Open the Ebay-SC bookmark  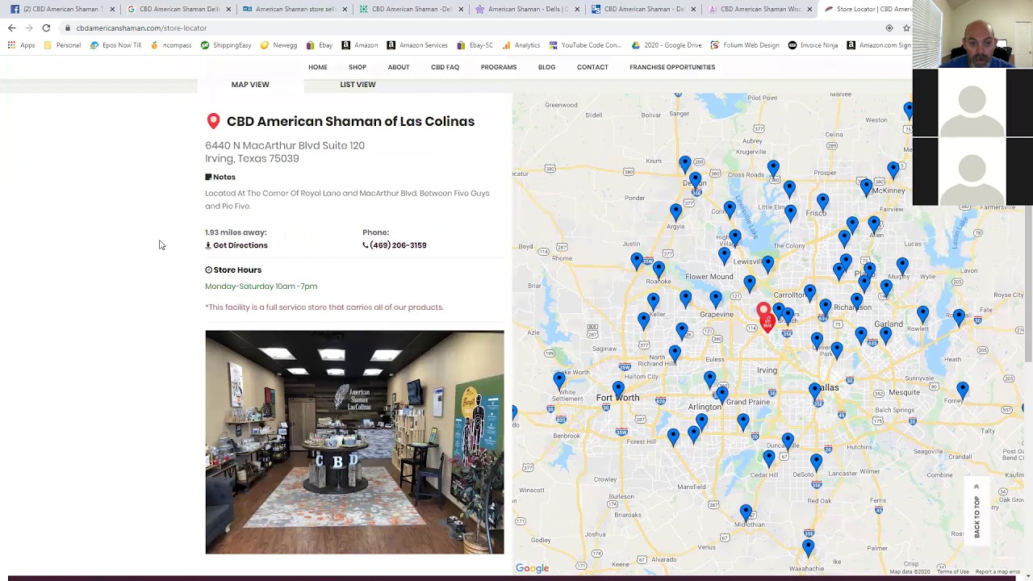475,45
